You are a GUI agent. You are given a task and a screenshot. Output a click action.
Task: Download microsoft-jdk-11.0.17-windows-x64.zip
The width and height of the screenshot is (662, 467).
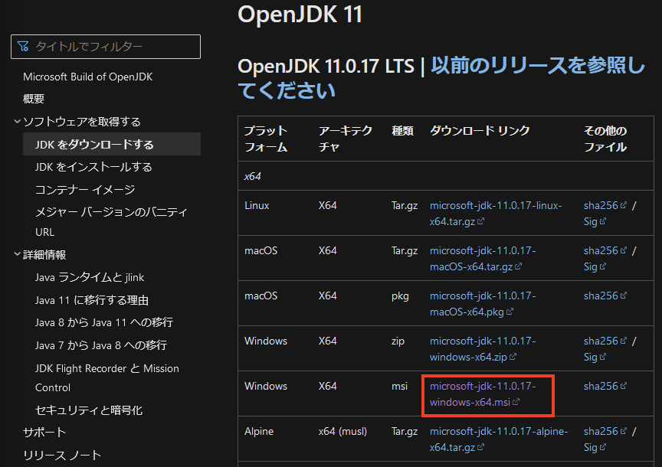pyautogui.click(x=483, y=349)
